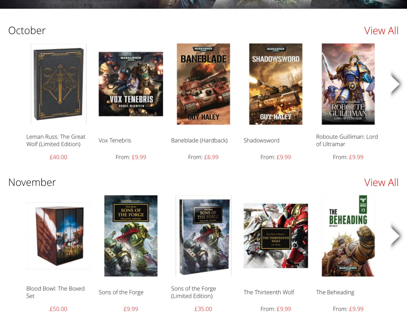Select The Beheading book cover
407x318 pixels.
point(348,236)
